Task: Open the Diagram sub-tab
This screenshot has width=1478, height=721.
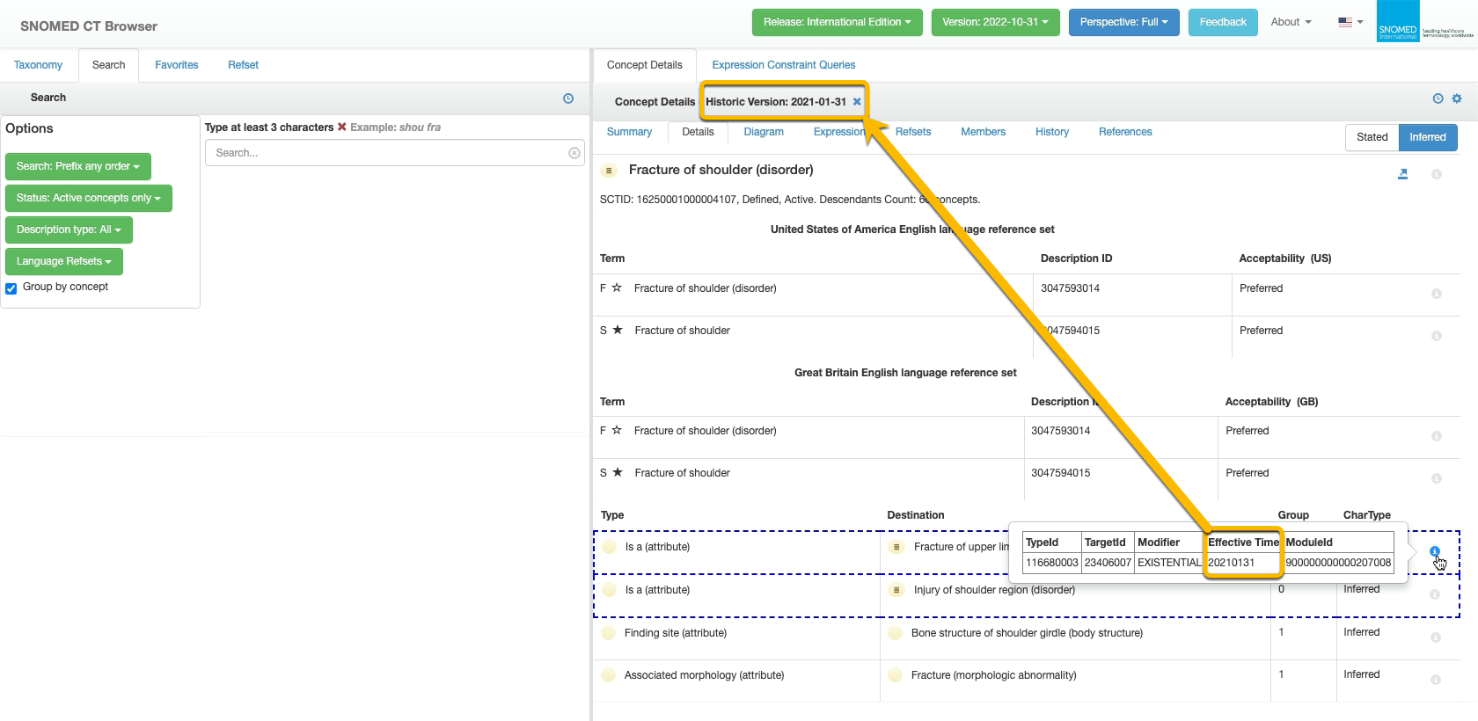Action: 764,132
